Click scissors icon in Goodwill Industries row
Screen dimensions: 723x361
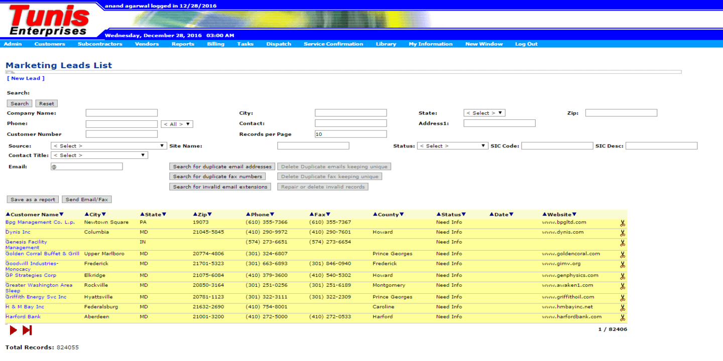point(623,265)
